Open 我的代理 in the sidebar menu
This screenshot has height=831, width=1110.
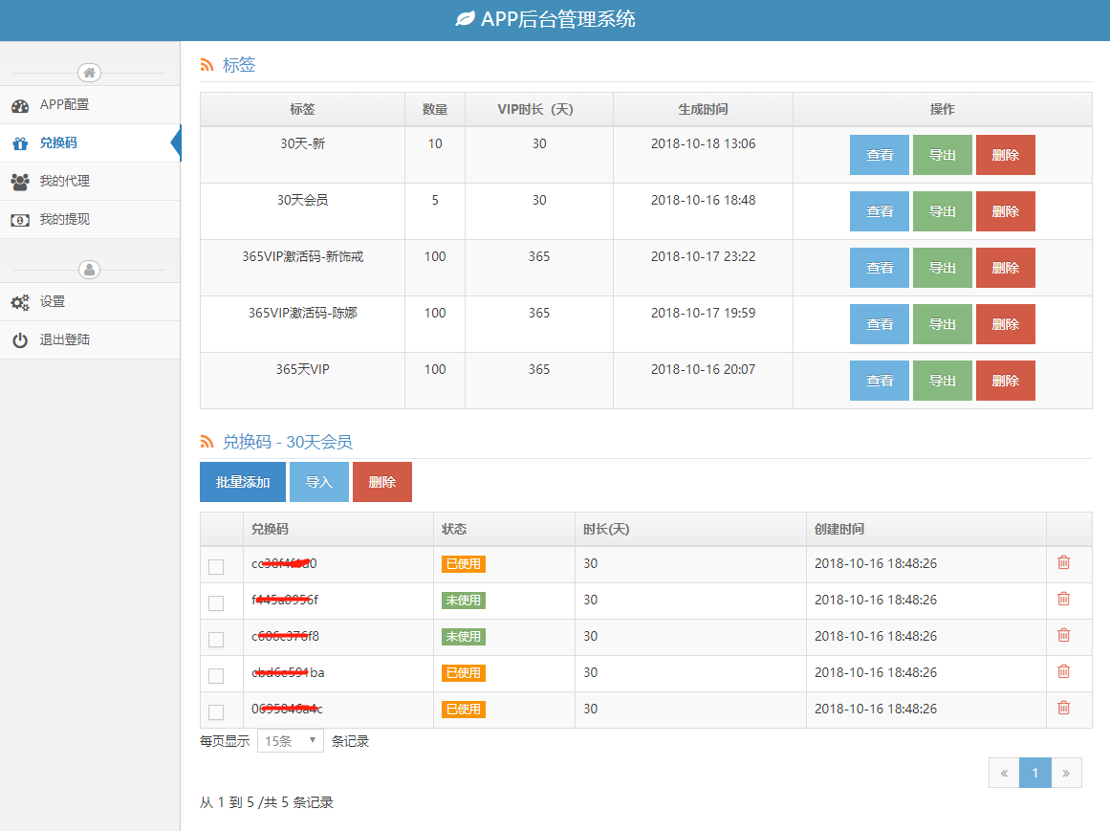64,182
